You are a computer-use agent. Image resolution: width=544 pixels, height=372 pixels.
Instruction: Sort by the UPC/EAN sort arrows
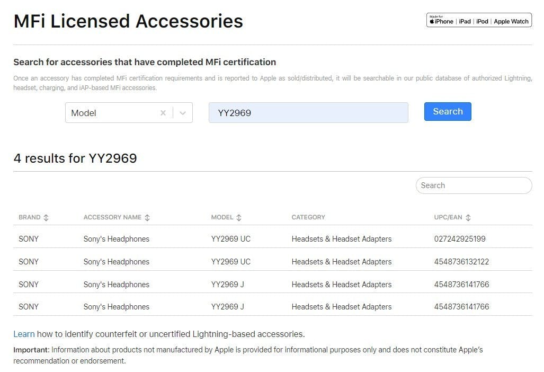click(x=468, y=218)
